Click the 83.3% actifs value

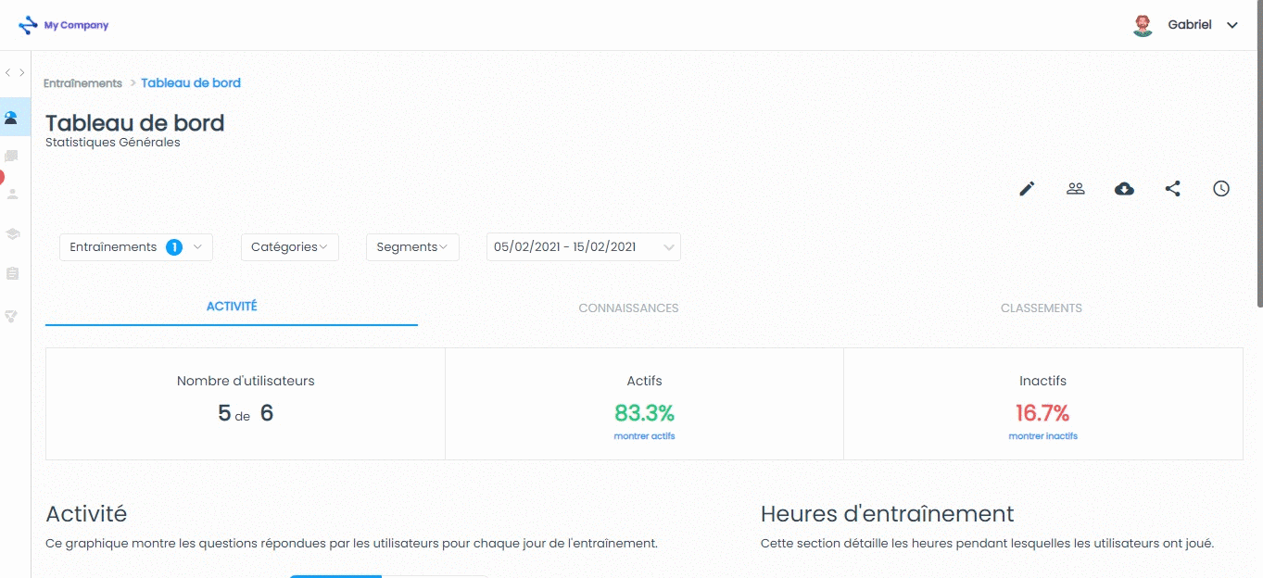tap(644, 413)
